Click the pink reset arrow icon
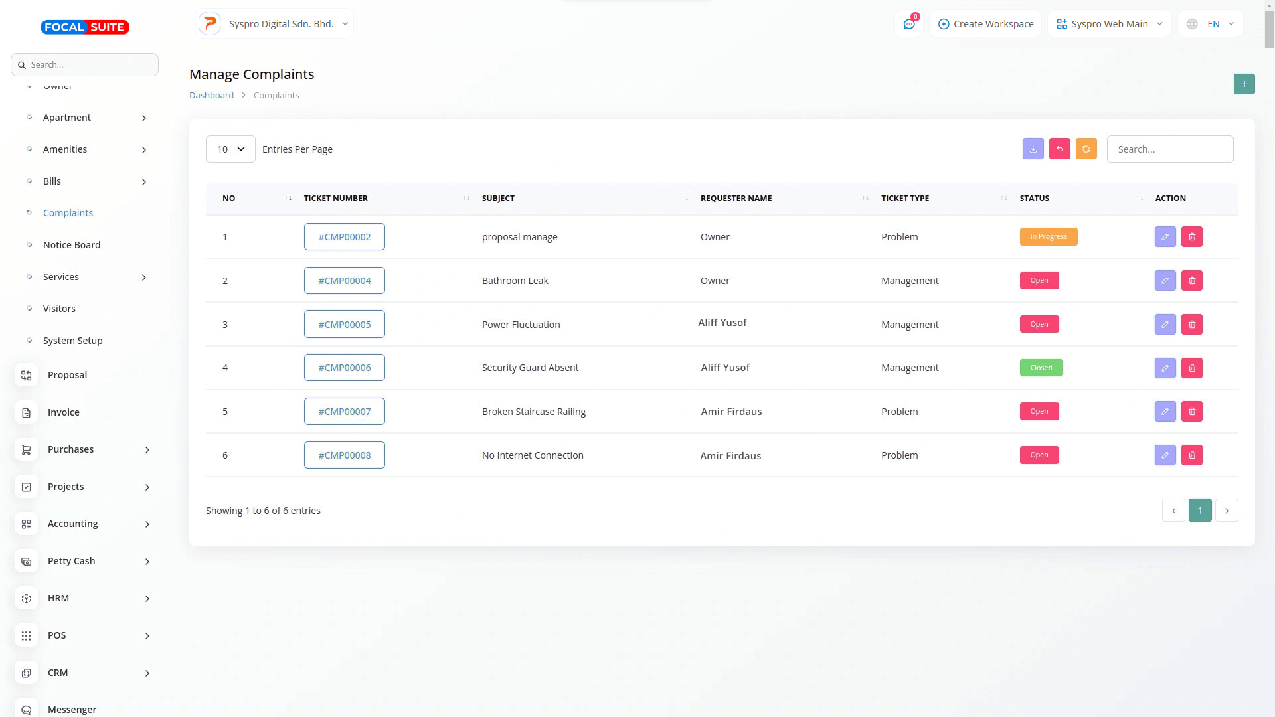This screenshot has height=717, width=1275. pyautogui.click(x=1059, y=149)
